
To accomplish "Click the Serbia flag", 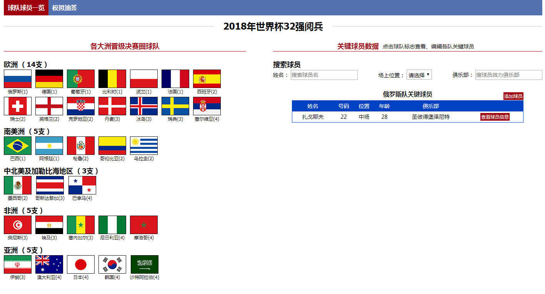I will point(207,106).
